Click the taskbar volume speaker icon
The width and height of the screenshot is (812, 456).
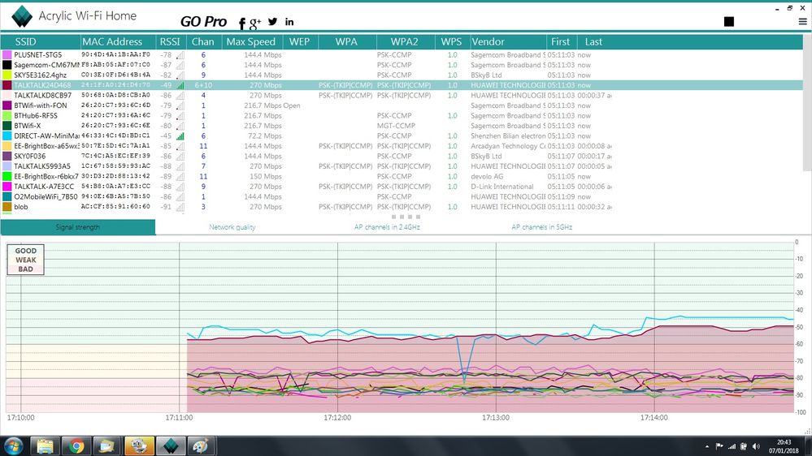click(x=757, y=445)
